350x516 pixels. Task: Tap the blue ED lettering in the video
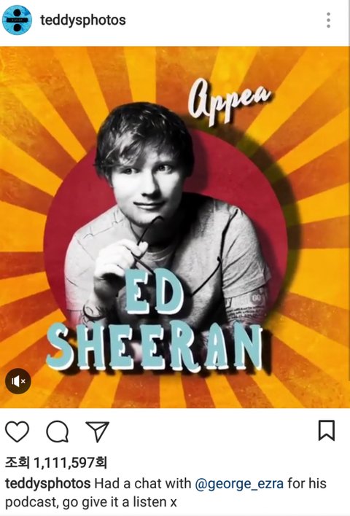(154, 292)
